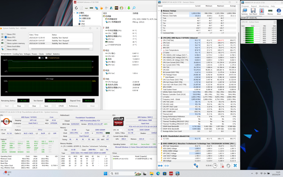
Task: Switch to the Clocks tab
Action: coord(41,54)
